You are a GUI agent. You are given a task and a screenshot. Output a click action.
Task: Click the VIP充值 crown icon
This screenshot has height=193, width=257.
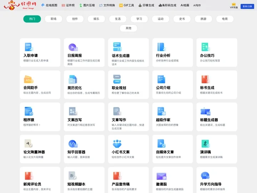tap(234, 4)
